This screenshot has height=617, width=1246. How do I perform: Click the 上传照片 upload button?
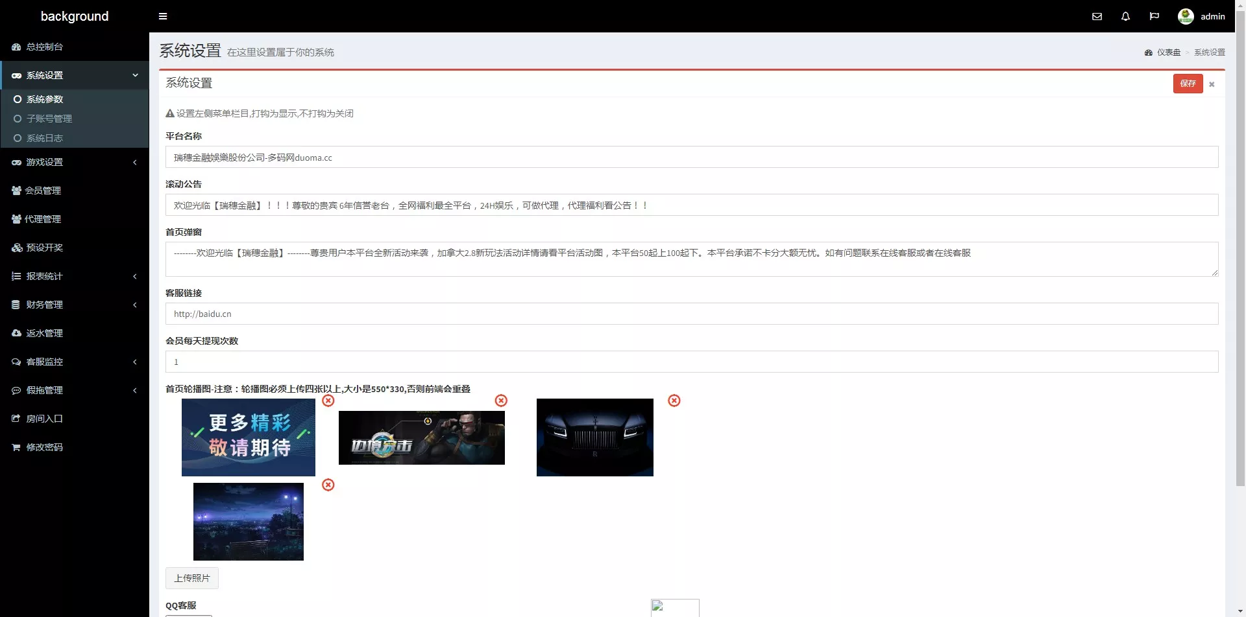(192, 577)
